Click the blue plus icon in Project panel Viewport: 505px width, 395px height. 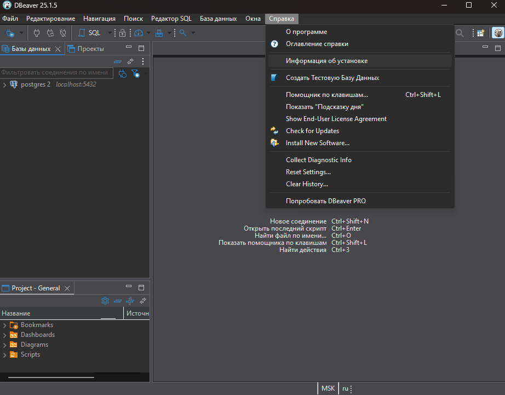pyautogui.click(x=130, y=301)
